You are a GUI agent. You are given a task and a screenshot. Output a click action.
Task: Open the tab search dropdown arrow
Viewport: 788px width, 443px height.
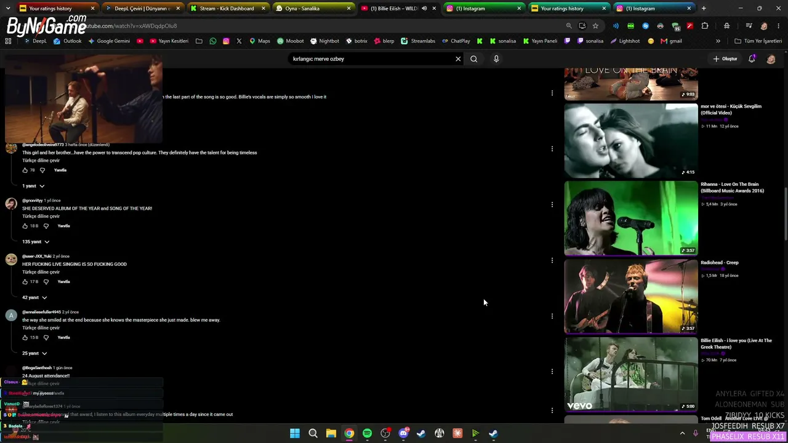point(7,9)
